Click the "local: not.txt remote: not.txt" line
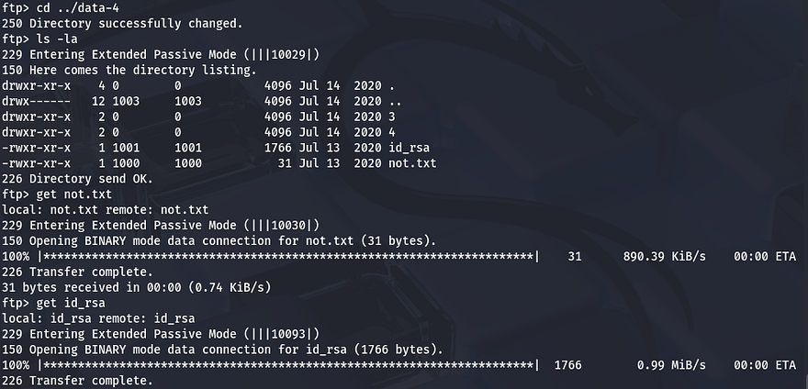This screenshot has width=808, height=389. click(x=105, y=210)
